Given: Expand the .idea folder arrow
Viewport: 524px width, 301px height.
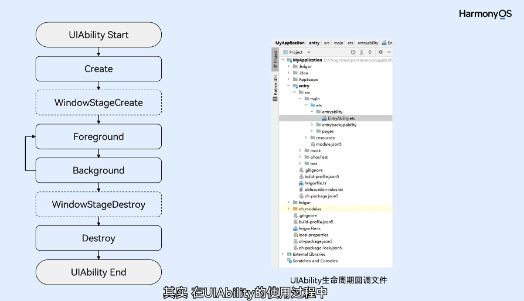Looking at the screenshot, I should [289, 73].
